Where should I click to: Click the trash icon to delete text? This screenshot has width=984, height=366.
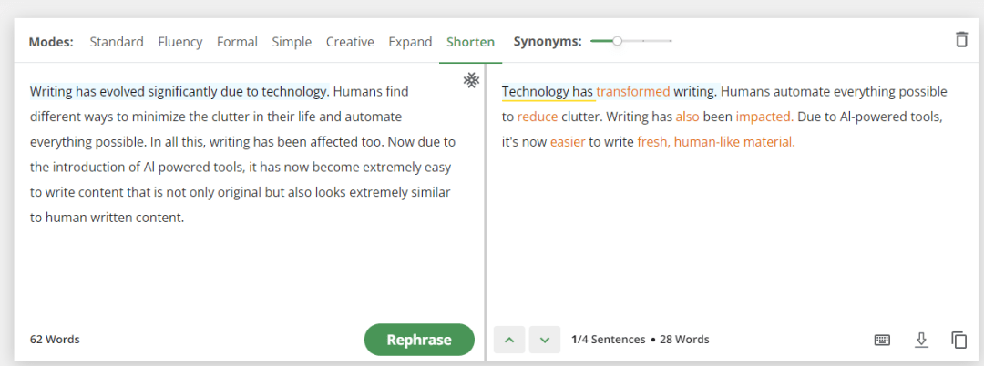[961, 40]
